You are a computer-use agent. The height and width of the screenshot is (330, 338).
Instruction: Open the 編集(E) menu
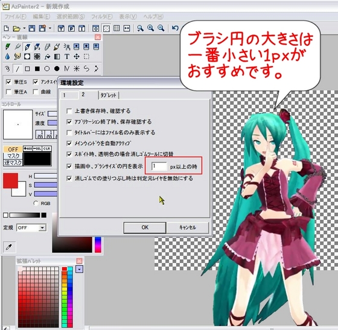(42, 16)
